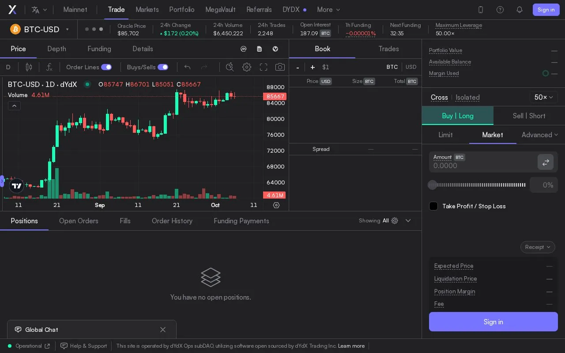565x353 pixels.
Task: Open the More navigation menu
Action: click(329, 10)
